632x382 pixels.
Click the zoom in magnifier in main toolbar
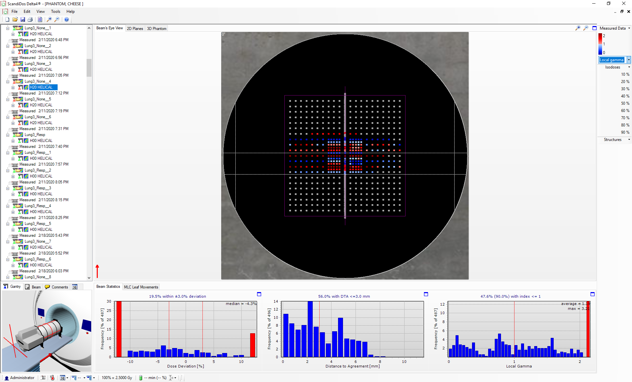[49, 19]
